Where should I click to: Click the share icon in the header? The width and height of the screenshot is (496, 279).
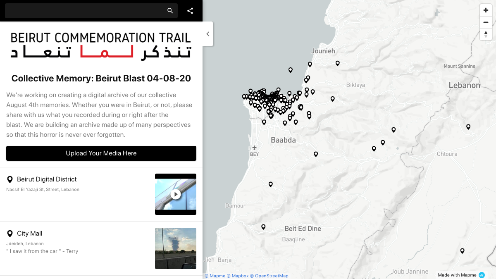[x=190, y=11]
